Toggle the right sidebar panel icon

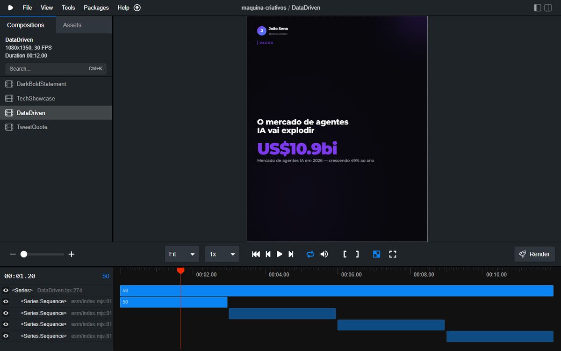coord(548,7)
